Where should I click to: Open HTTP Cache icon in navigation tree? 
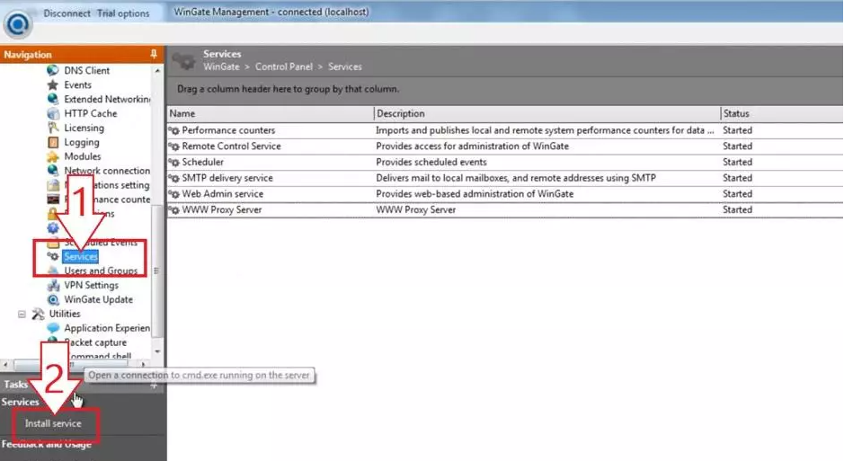pos(53,114)
